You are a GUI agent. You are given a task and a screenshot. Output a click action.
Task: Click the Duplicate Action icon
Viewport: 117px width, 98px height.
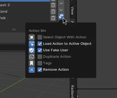coord(32,57)
